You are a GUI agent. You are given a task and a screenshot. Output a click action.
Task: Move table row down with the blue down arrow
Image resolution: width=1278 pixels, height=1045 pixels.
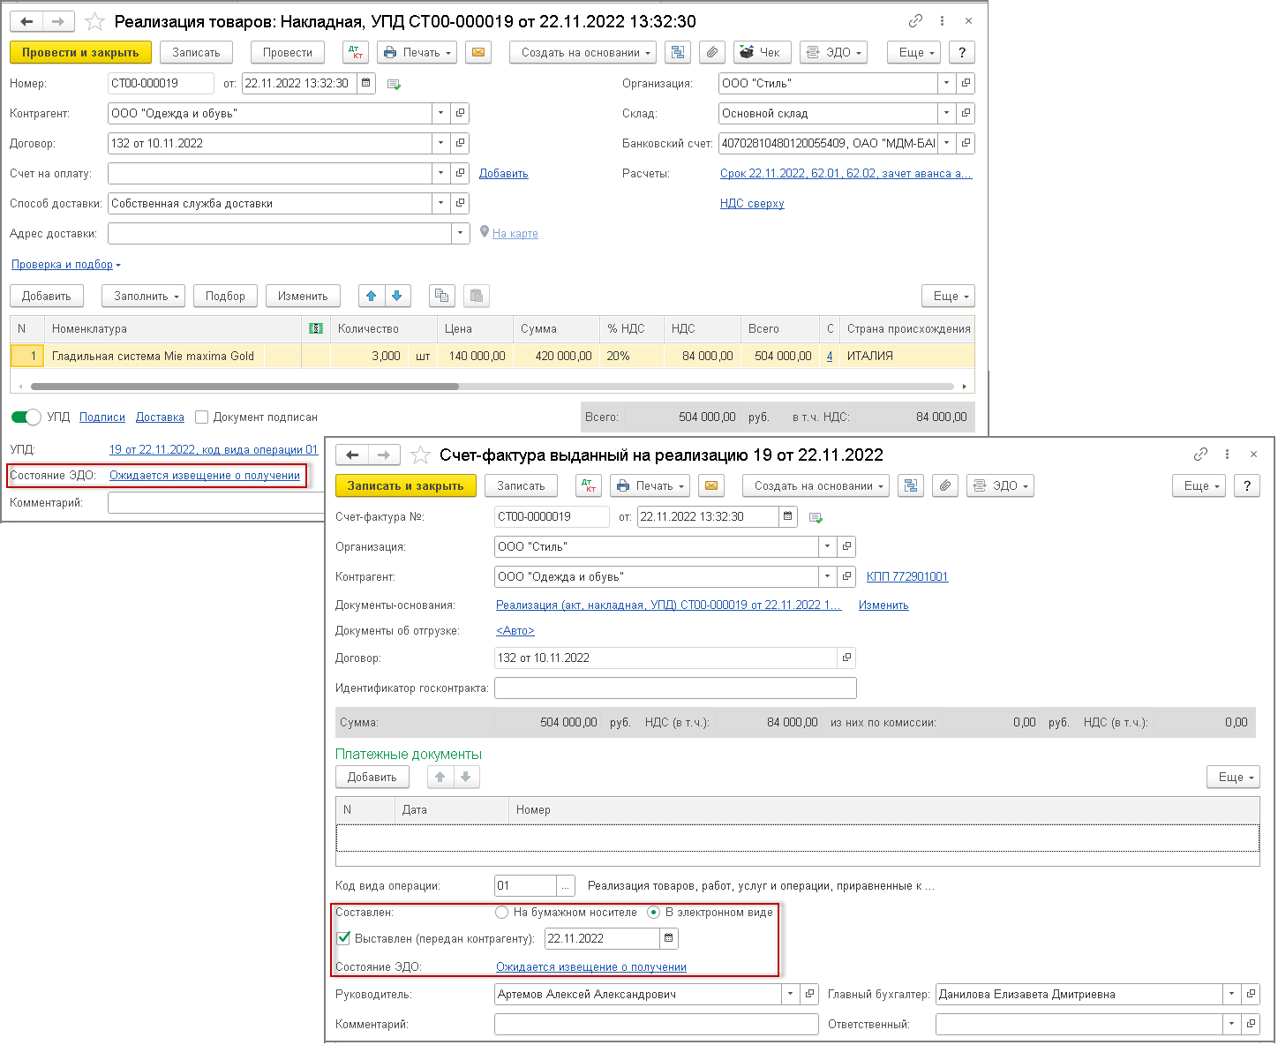pyautogui.click(x=397, y=296)
